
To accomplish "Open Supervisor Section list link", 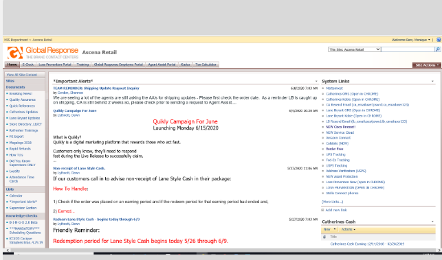I will pos(23,208).
